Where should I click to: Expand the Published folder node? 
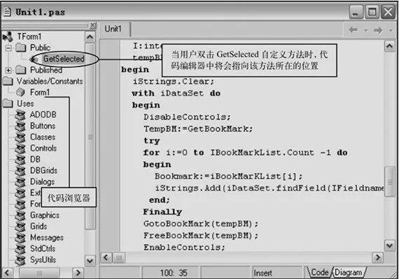click(x=8, y=70)
